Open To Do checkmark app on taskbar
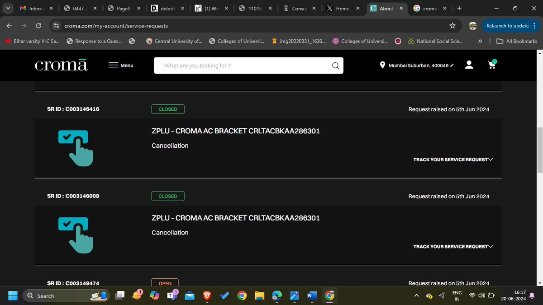543x305 pixels. coord(224,296)
